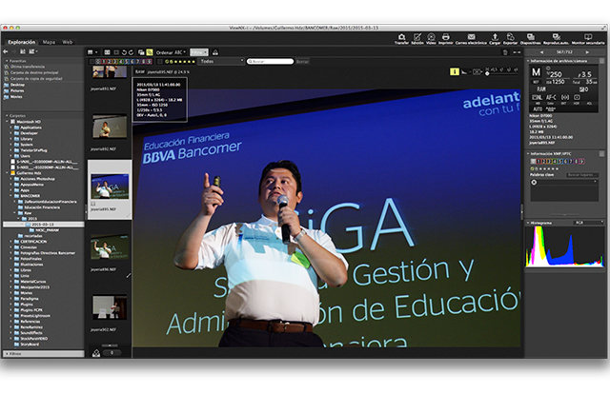Go to next image arrow in counter

pyautogui.click(x=587, y=52)
